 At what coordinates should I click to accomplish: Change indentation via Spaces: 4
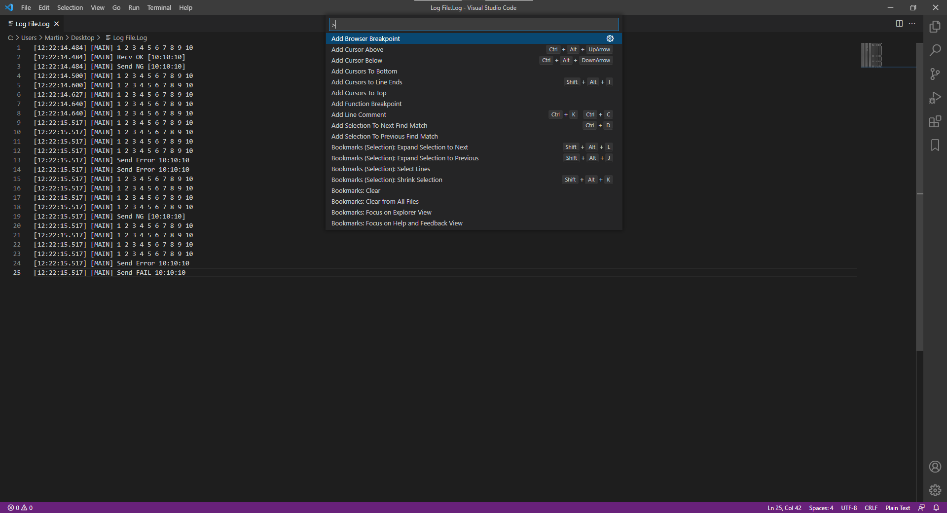tap(821, 508)
